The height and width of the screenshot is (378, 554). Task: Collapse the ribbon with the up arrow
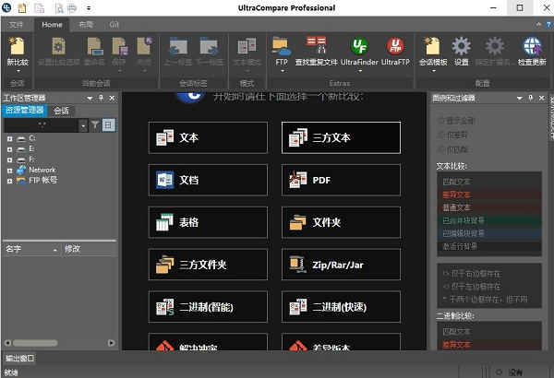pyautogui.click(x=538, y=25)
